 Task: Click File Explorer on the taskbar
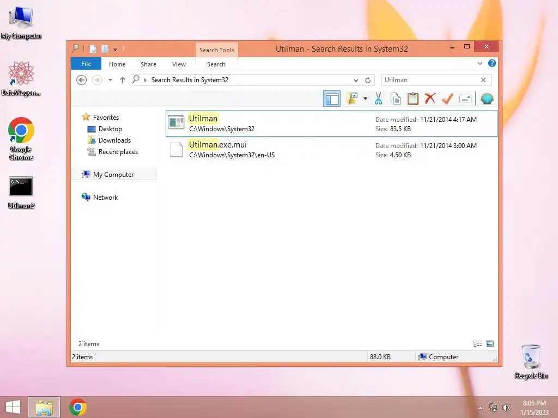tap(44, 407)
